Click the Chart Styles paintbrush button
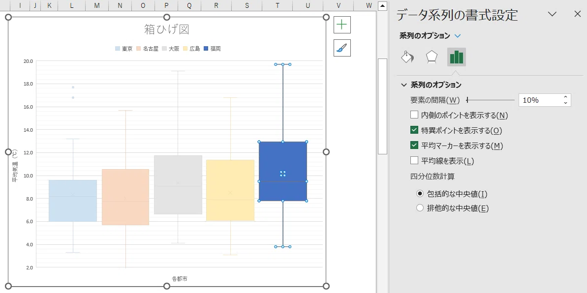 342,48
